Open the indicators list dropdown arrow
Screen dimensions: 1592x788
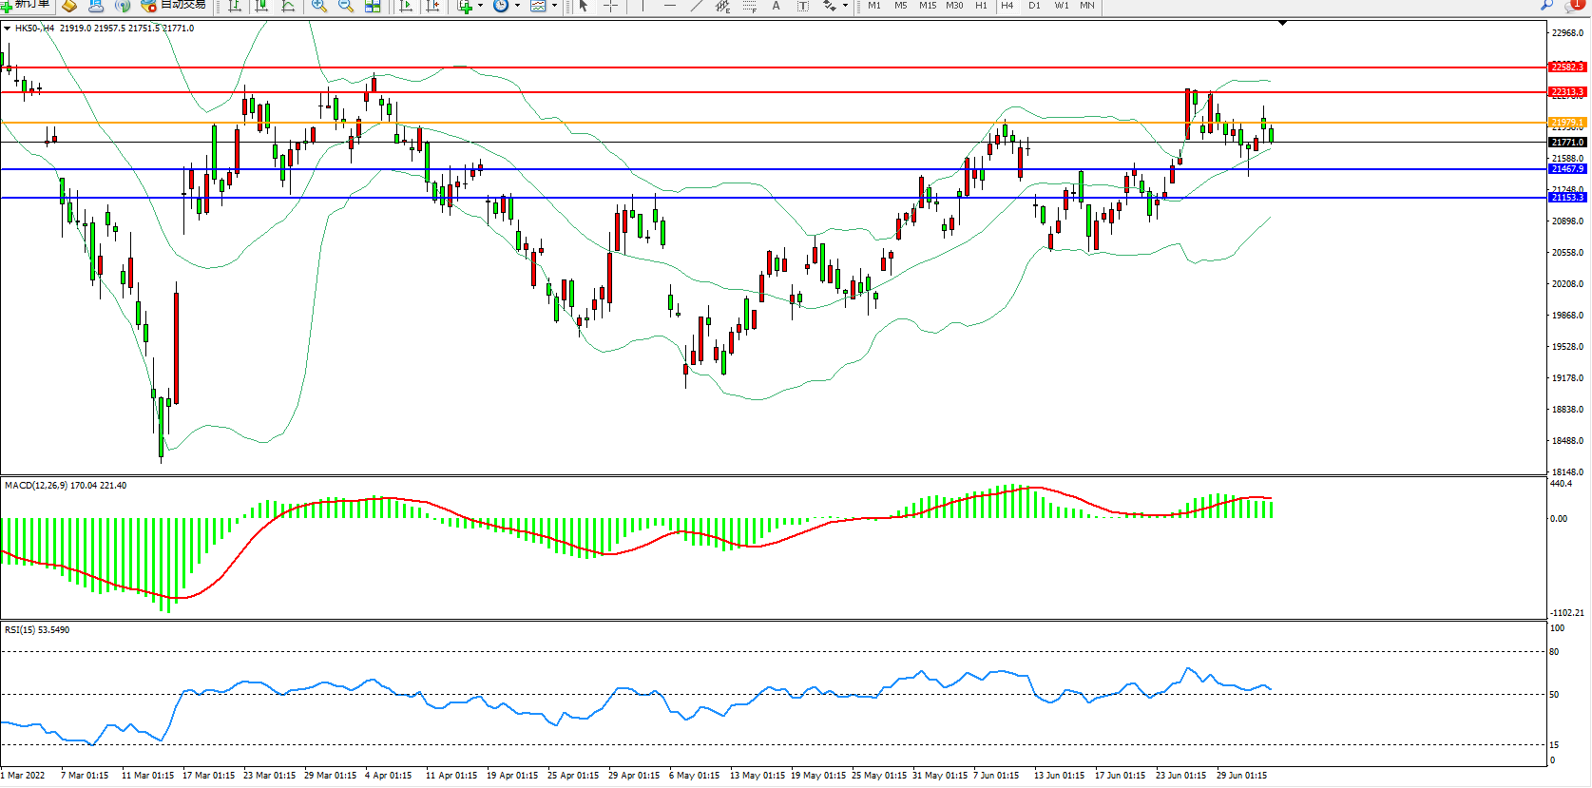click(x=480, y=6)
